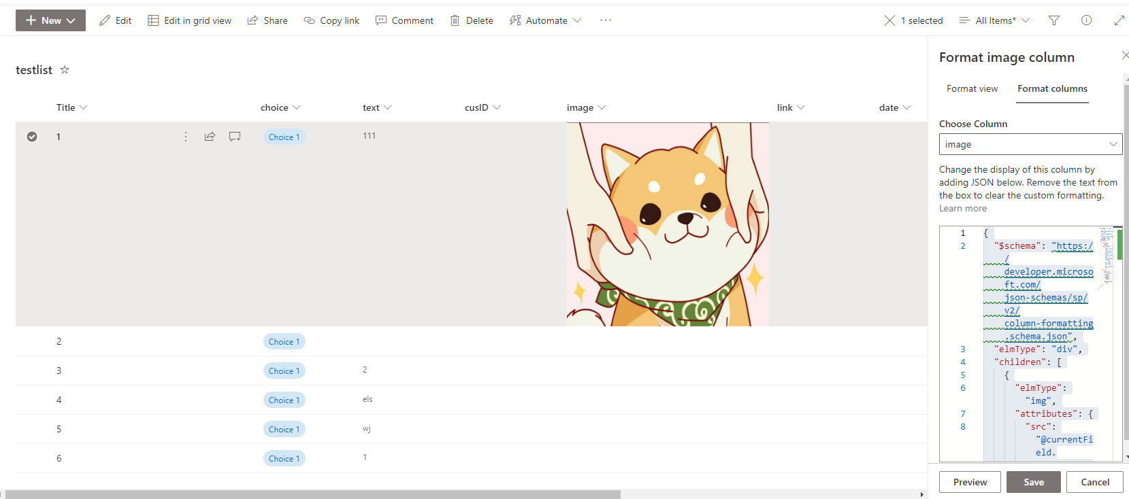Click the Edit pencil command

point(115,20)
